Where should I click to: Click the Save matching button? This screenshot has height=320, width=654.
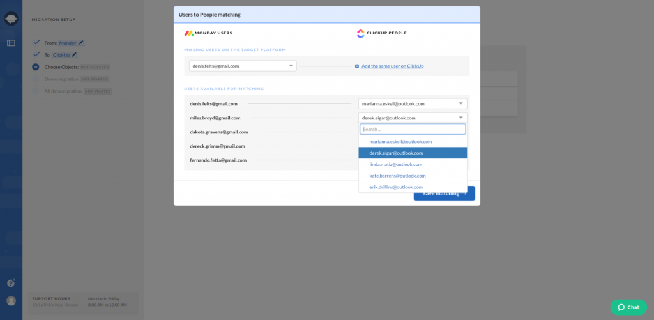point(445,193)
